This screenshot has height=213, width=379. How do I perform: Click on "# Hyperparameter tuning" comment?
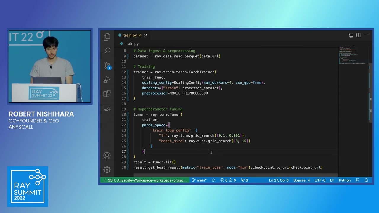(158, 109)
